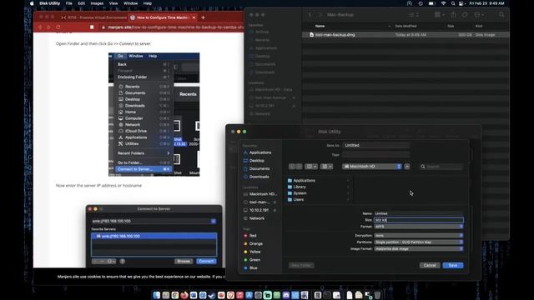Click the Finder window tag icon

[x=465, y=15]
